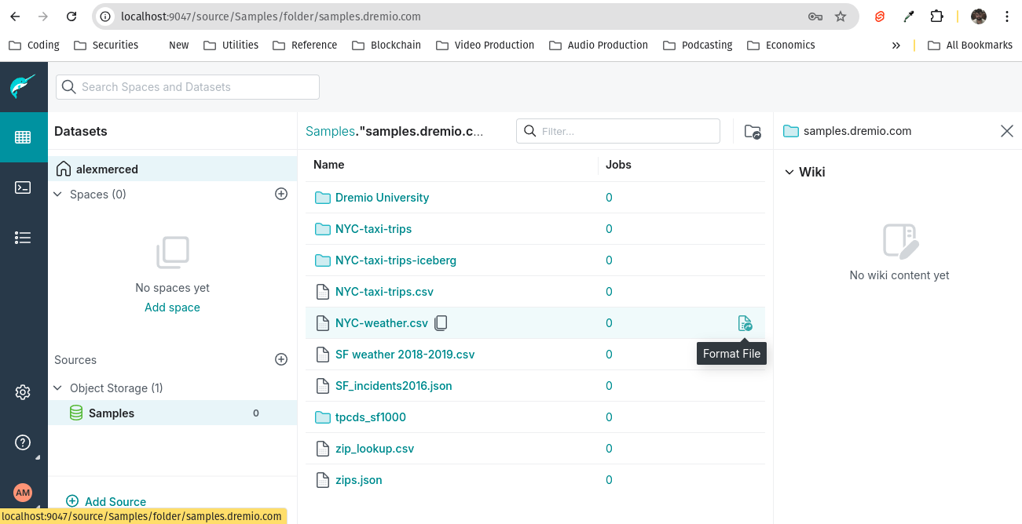Viewport: 1022px width, 524px height.
Task: Open the Help question mark icon
Action: pos(23,442)
